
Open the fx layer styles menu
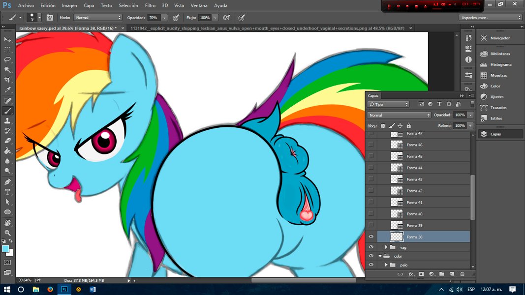point(411,274)
